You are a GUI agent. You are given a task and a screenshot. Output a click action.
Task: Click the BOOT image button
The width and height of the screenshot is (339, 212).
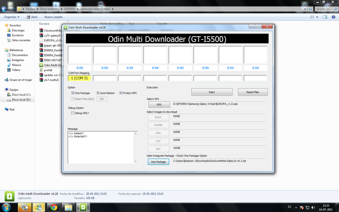coord(158,117)
